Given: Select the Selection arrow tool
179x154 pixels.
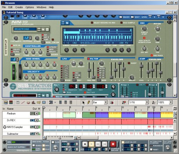Looking at the screenshot, I should coord(84,102).
